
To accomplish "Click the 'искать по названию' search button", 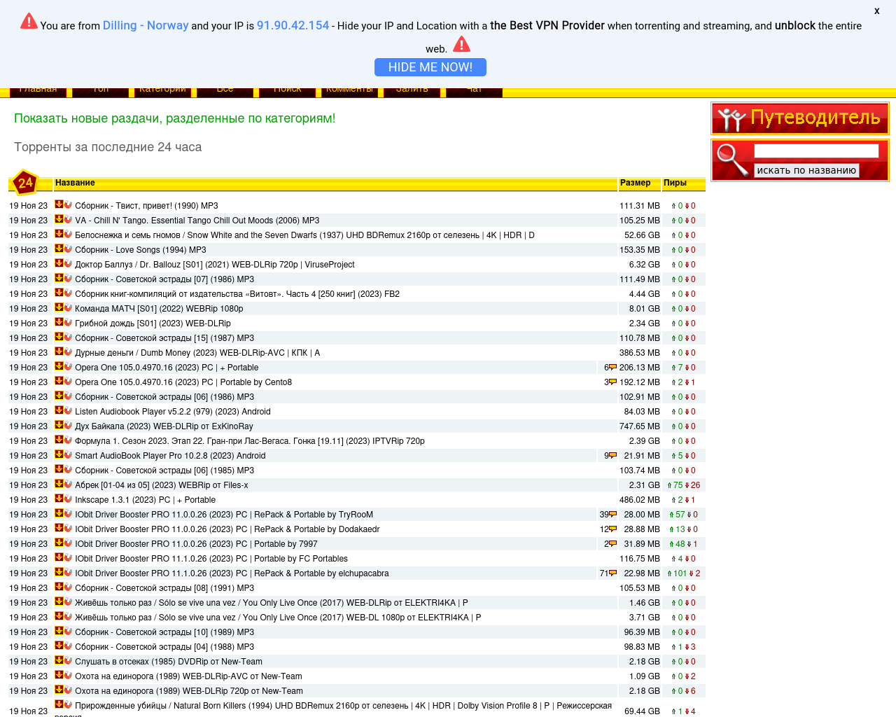I will 806,170.
